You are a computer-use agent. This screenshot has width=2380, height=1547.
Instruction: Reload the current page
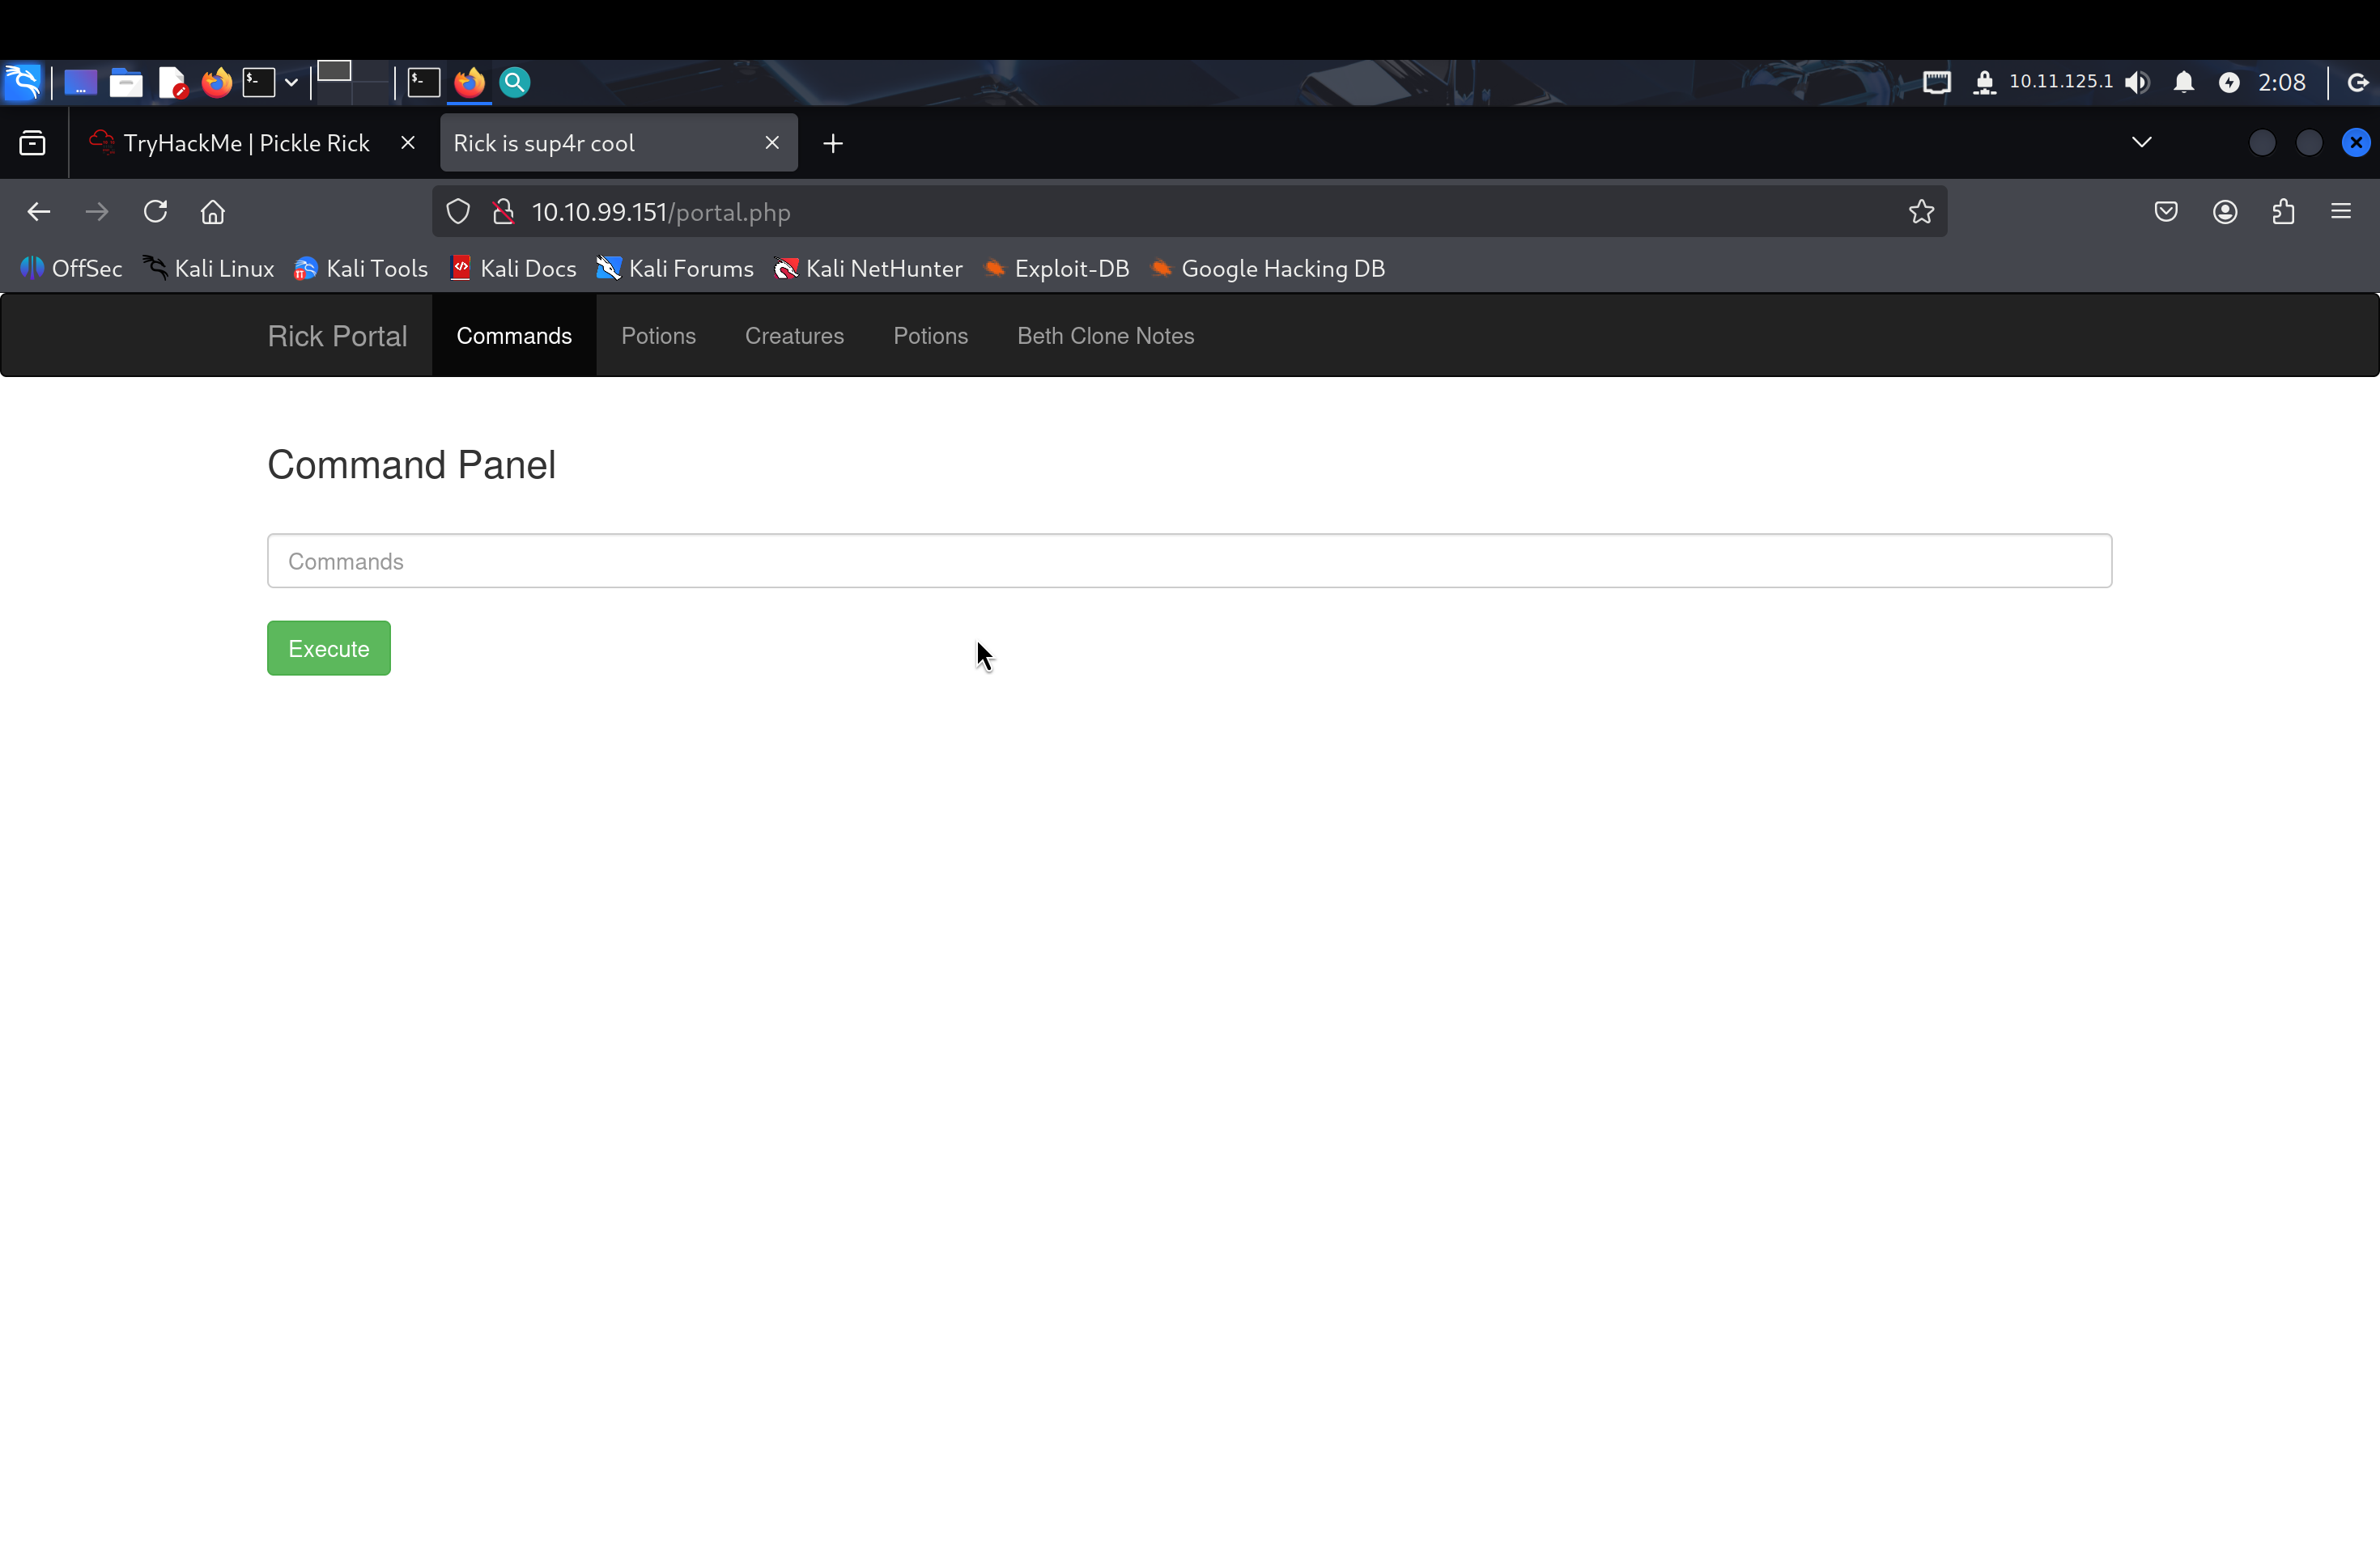(155, 212)
